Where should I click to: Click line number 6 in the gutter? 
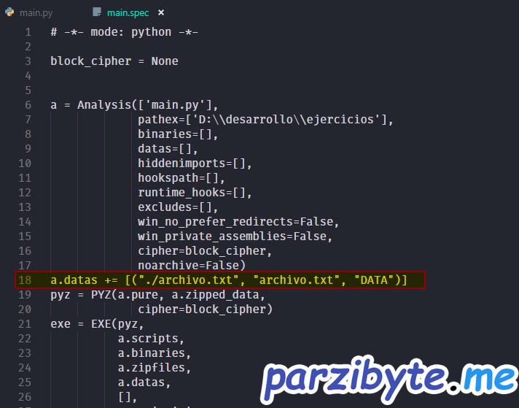coord(28,105)
